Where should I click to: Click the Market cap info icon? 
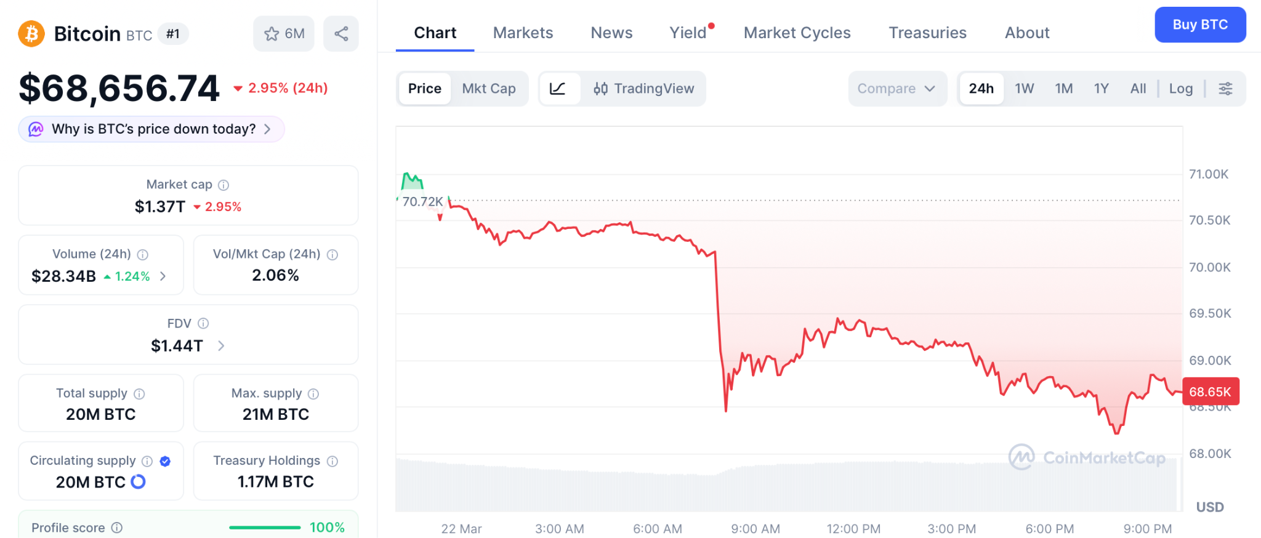tap(223, 184)
